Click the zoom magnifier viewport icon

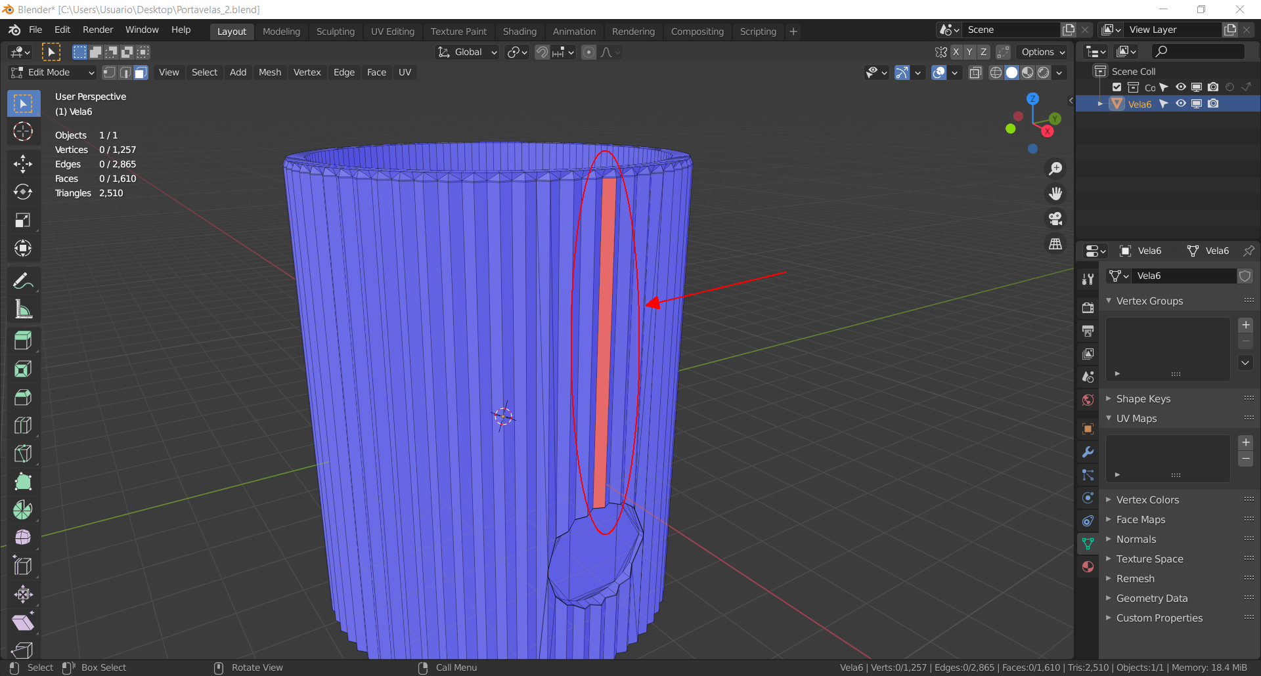pos(1055,169)
